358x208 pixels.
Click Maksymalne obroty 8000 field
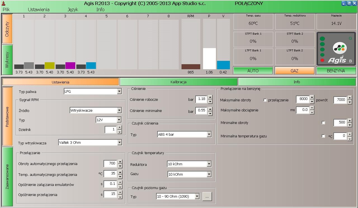click(x=303, y=100)
